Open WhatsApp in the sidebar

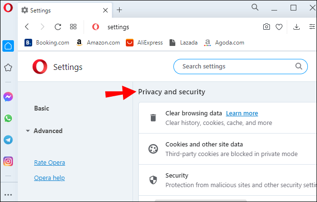click(8, 118)
